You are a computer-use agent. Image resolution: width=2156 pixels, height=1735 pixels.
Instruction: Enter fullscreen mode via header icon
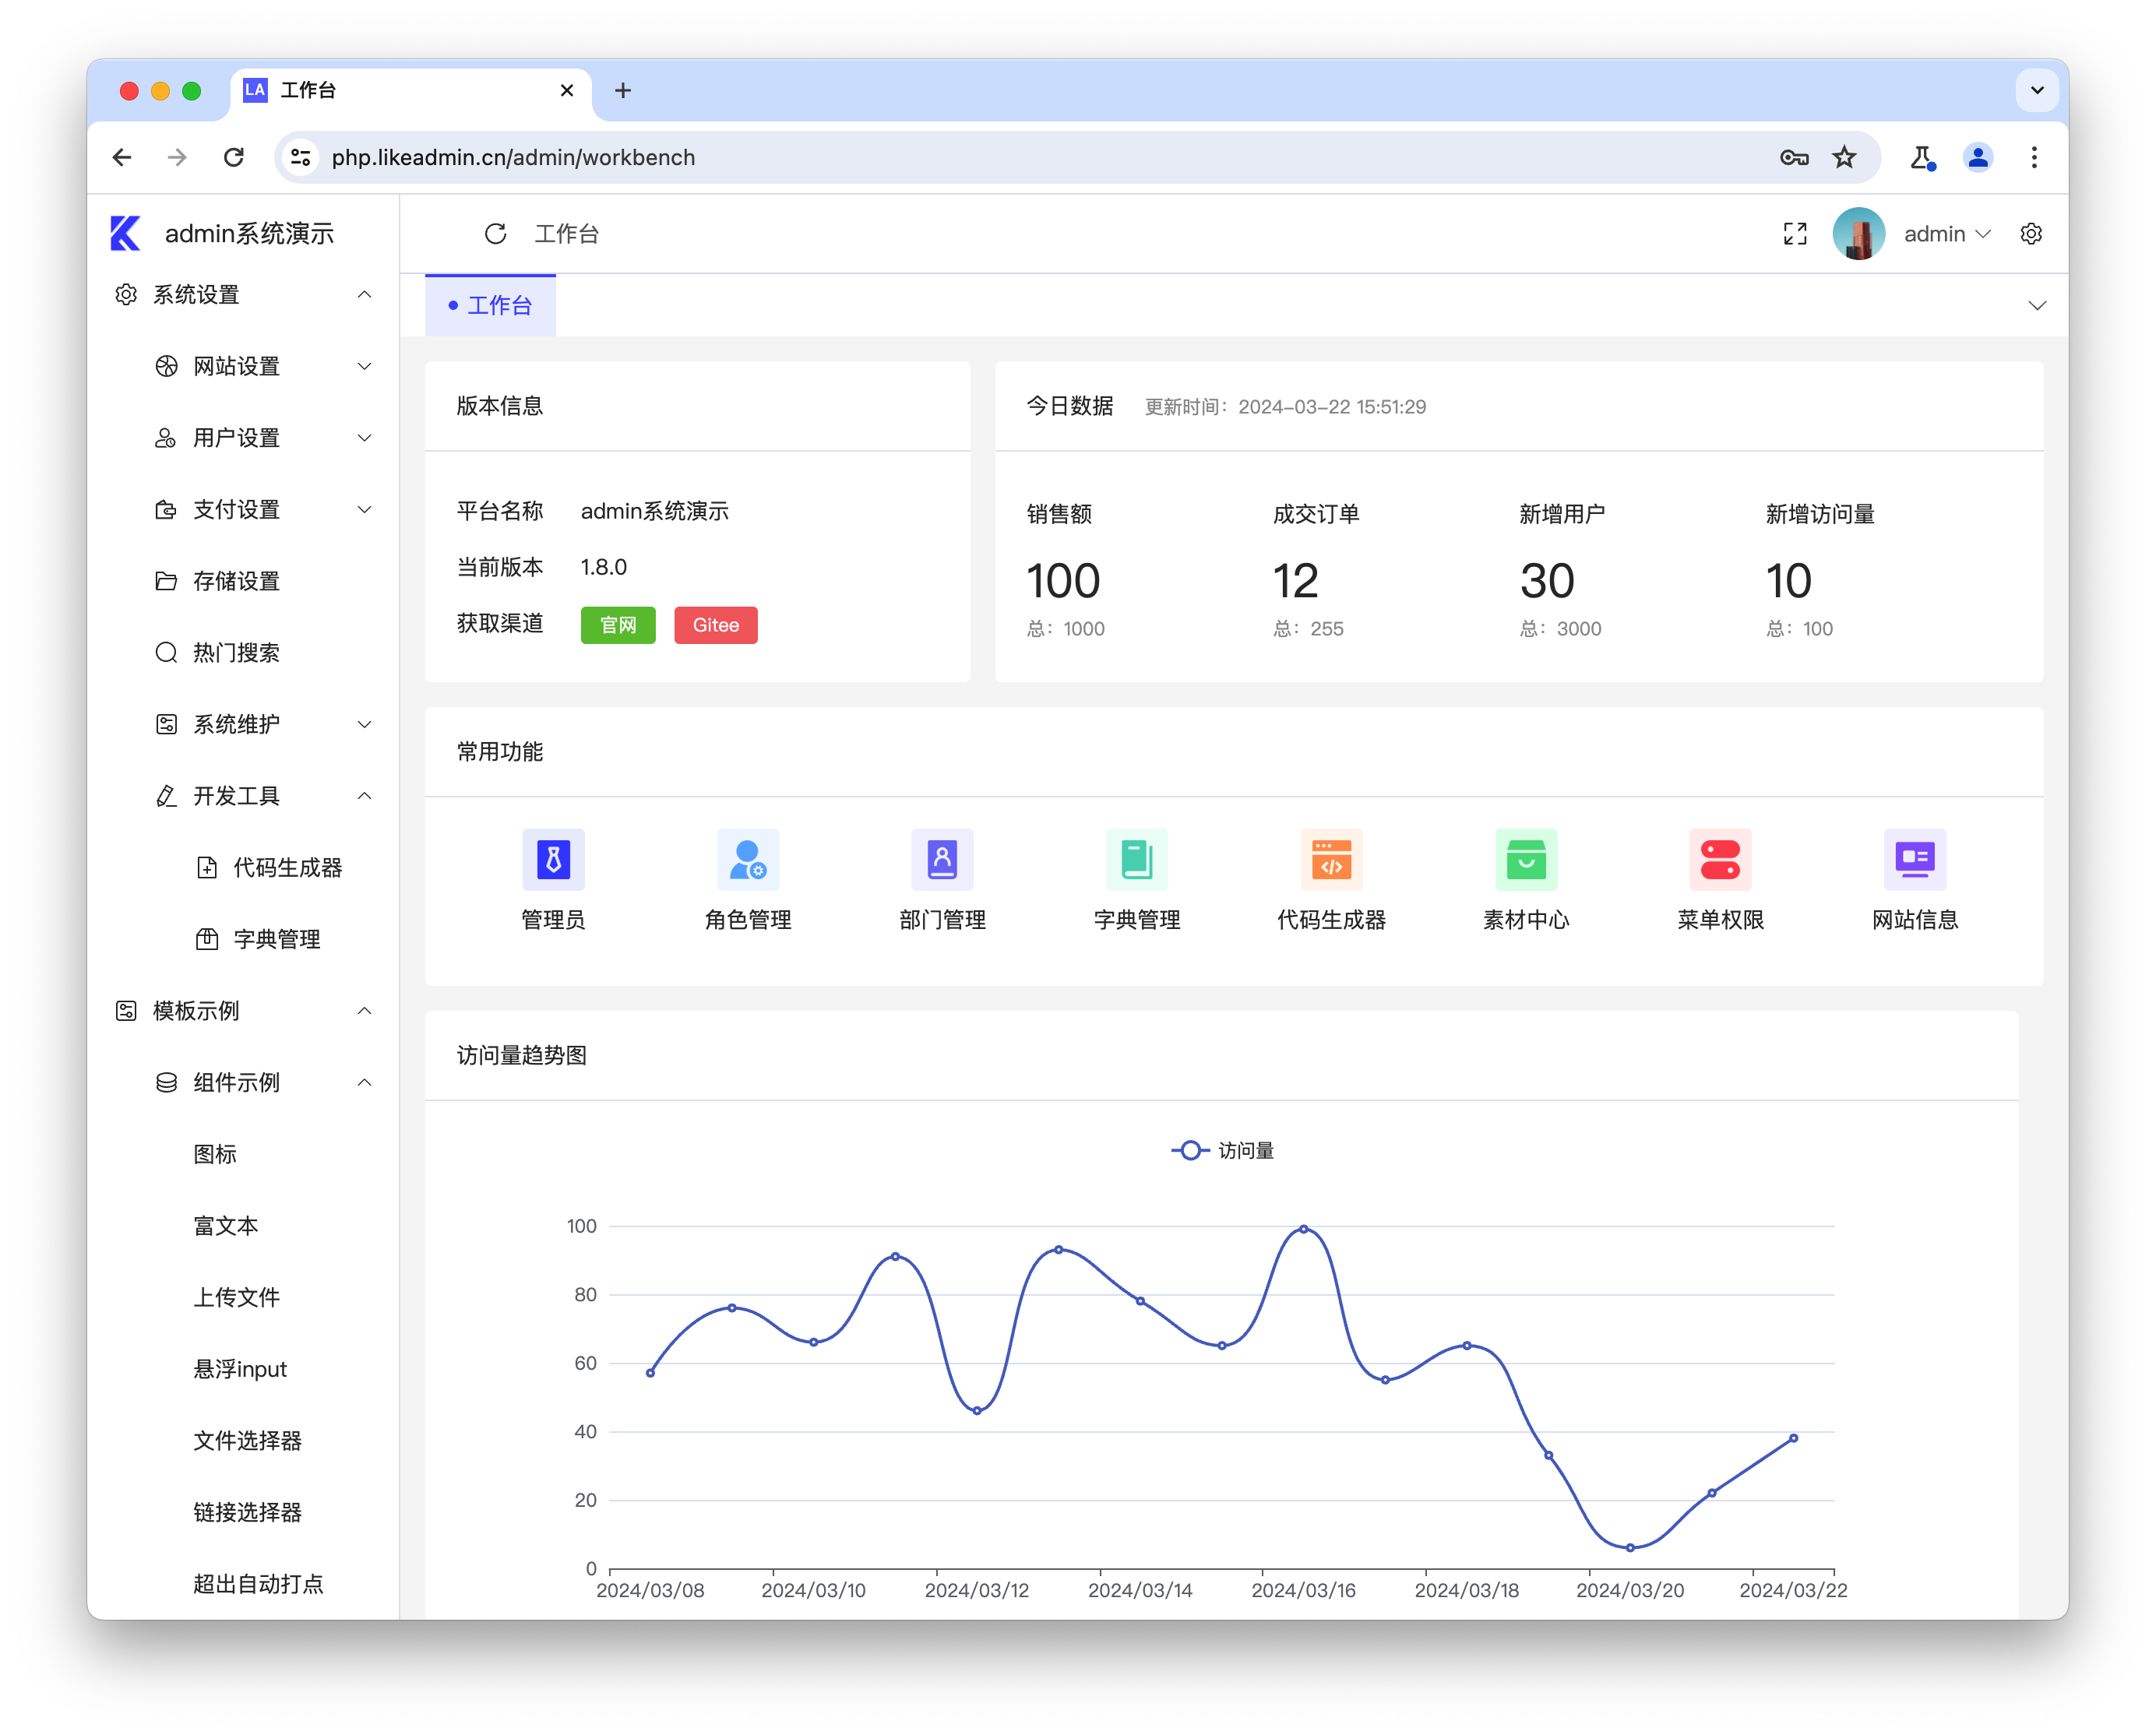click(x=1795, y=234)
